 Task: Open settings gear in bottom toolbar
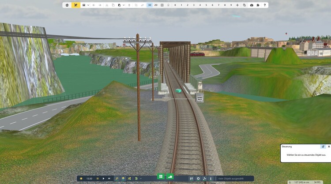(198, 179)
